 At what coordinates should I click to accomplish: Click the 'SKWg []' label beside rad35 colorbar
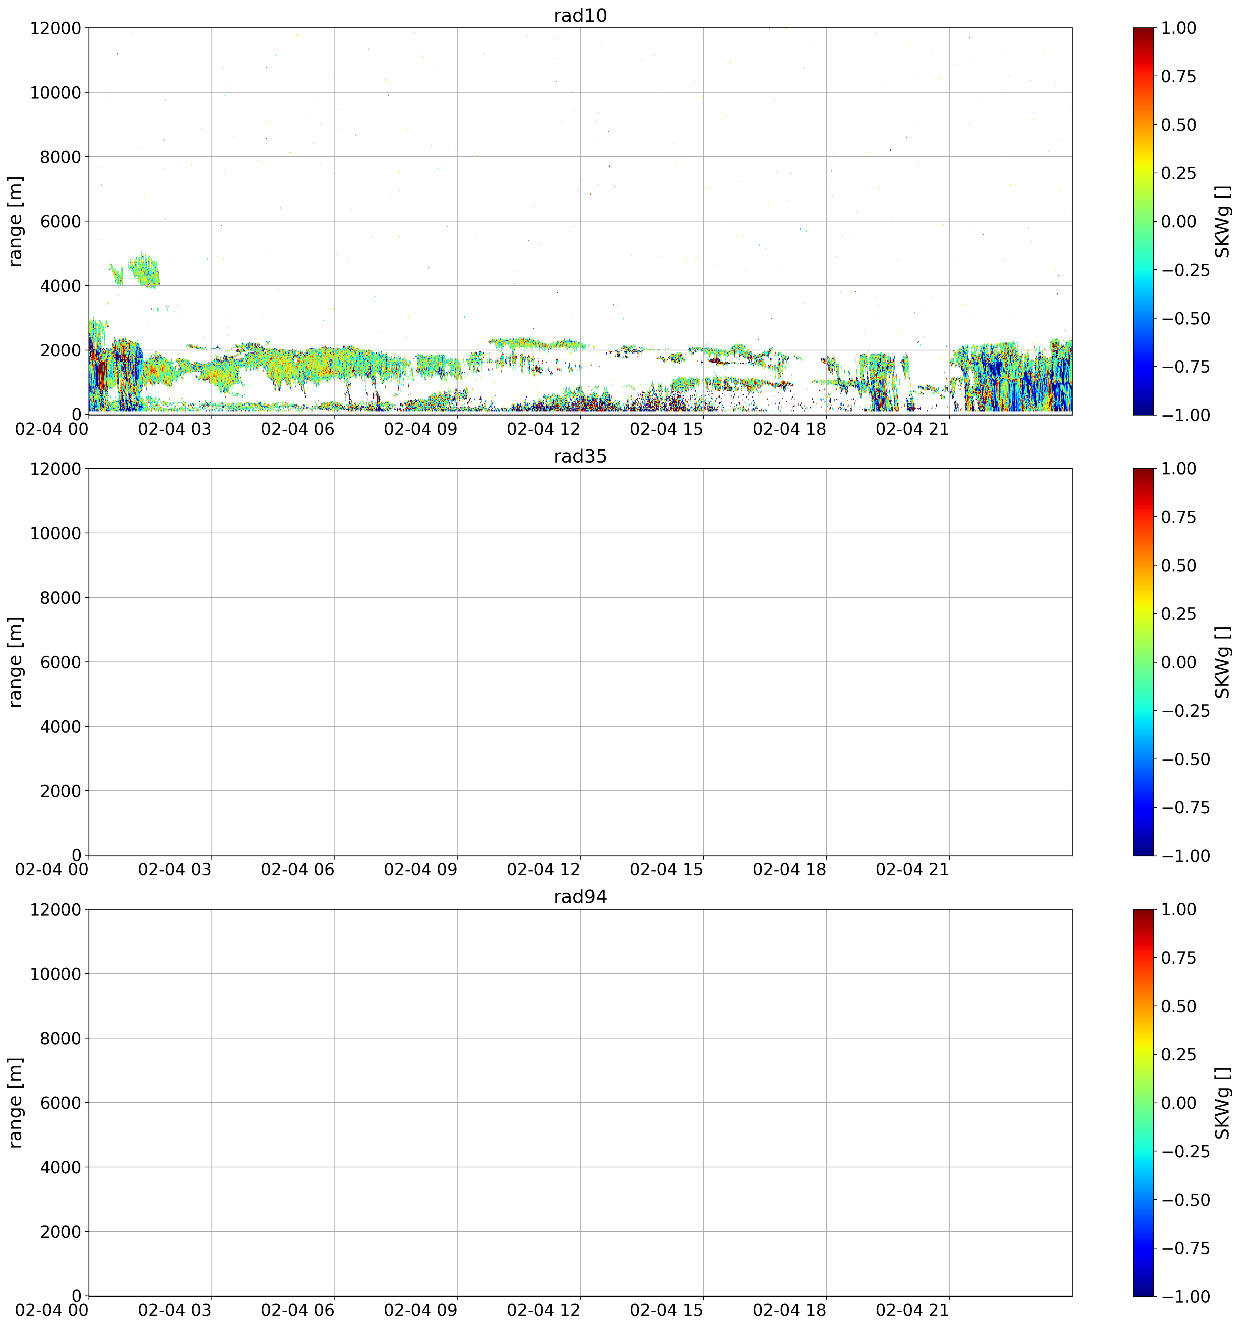1222,661
